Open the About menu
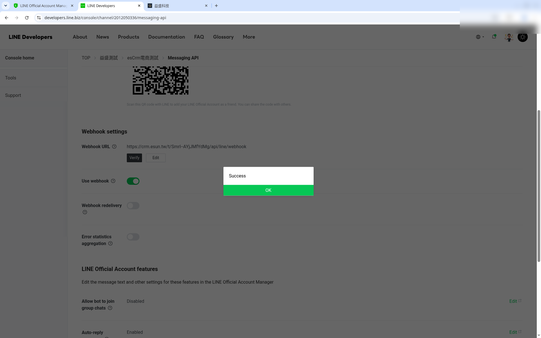Screen dimensions: 541x338 tap(80, 37)
